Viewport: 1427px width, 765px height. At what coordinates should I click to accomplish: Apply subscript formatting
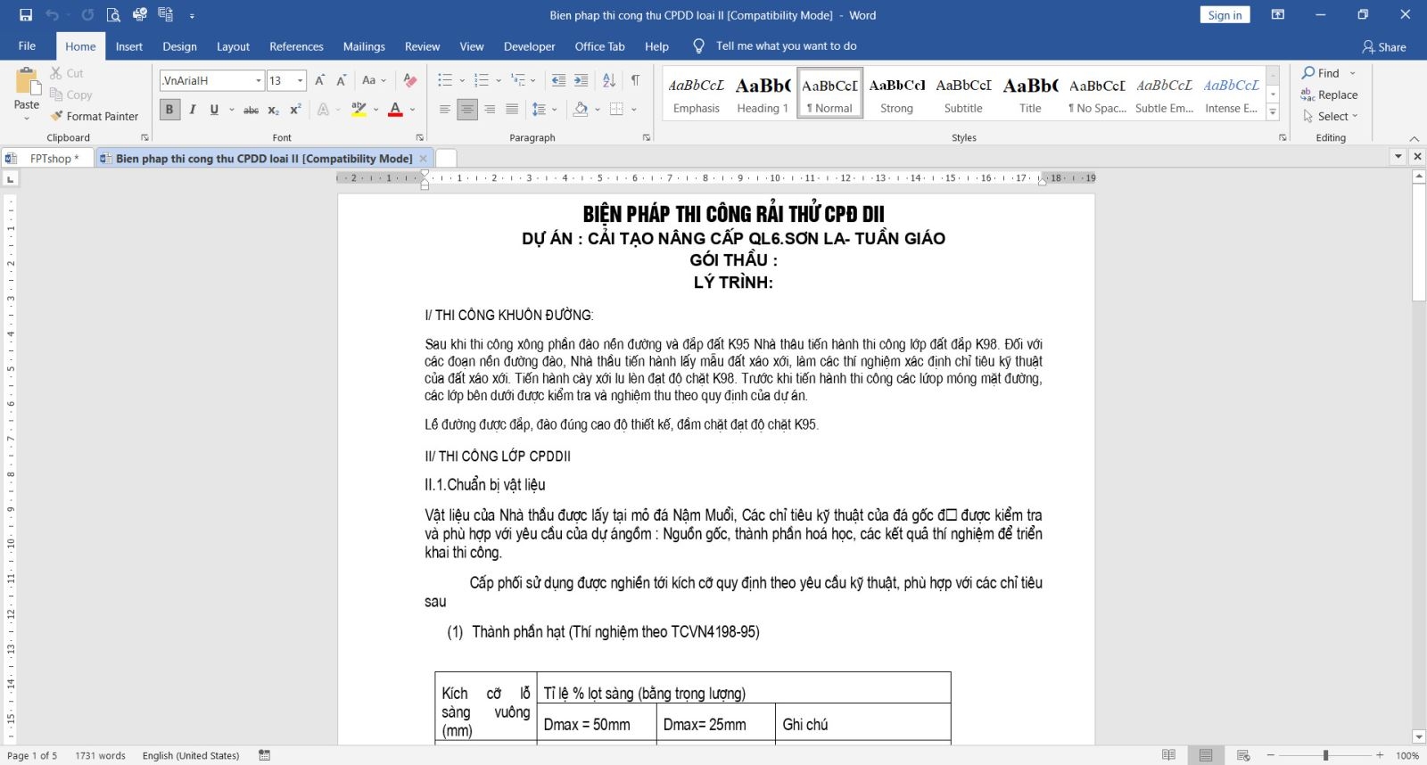pos(274,110)
